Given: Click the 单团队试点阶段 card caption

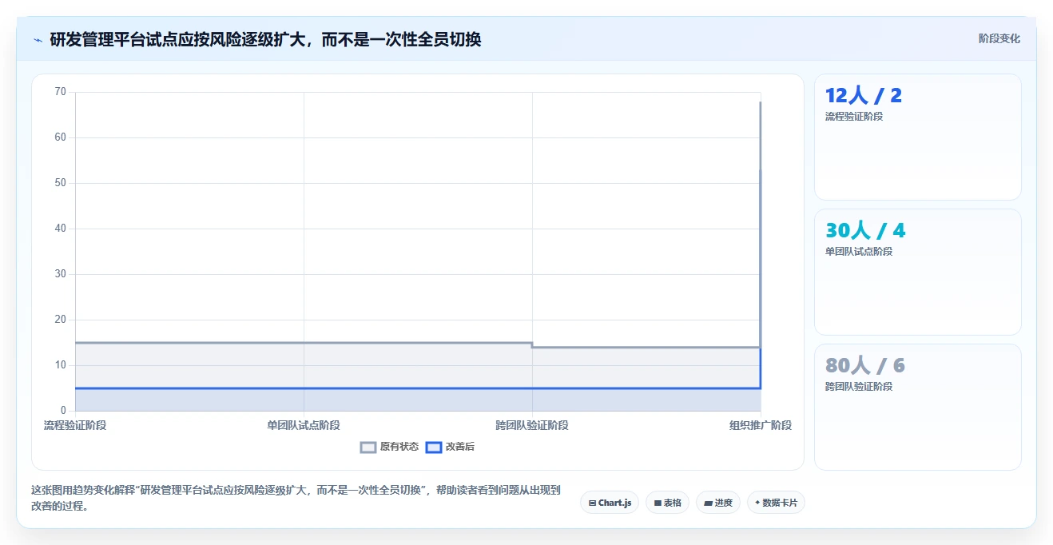Looking at the screenshot, I should tap(859, 252).
